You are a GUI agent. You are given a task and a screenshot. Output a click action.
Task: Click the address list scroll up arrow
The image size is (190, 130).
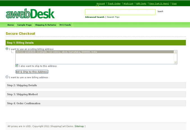tap(175, 52)
